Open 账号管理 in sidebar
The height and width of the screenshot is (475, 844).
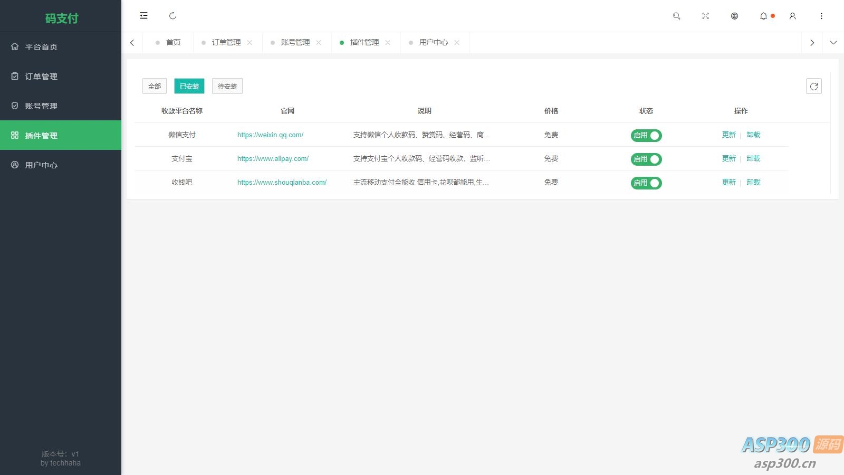[61, 106]
